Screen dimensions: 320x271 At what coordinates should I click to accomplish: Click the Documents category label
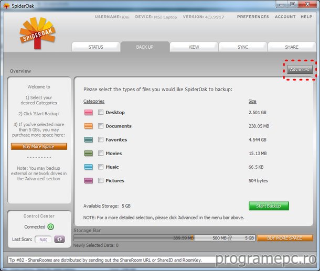tap(119, 126)
